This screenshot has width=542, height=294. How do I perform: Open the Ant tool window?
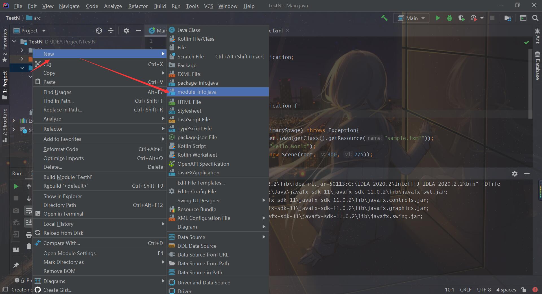point(537,36)
